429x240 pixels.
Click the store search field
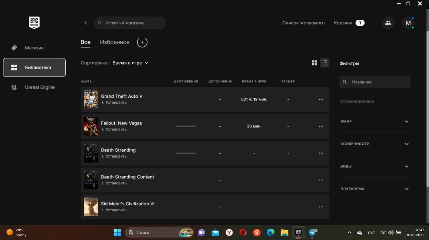pos(130,23)
